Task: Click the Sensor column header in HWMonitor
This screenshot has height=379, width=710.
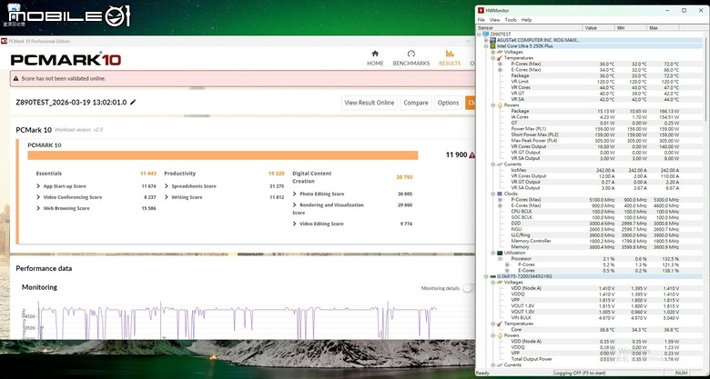Action: point(530,28)
